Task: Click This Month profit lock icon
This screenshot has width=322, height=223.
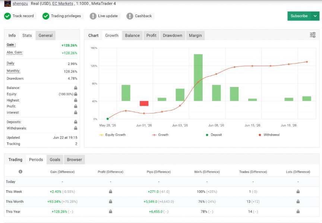Action: (x=110, y=201)
